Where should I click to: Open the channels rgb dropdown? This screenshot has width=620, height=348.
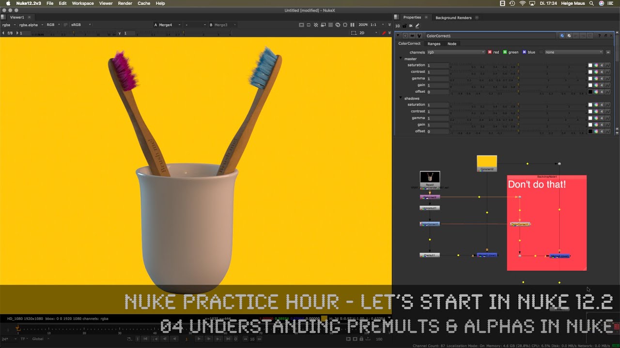click(456, 52)
